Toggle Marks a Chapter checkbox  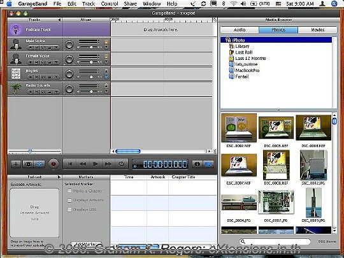(x=69, y=191)
